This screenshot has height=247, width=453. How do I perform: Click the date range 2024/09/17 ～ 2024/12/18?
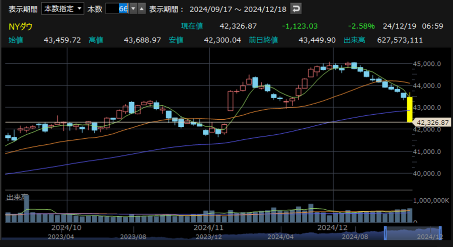pyautogui.click(x=238, y=9)
